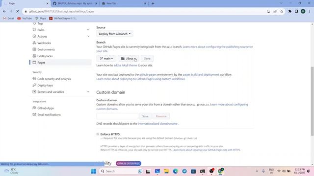The image size is (314, 176).
Task: Switch to the BHUTUU repo browser tab
Action: pos(75,3)
